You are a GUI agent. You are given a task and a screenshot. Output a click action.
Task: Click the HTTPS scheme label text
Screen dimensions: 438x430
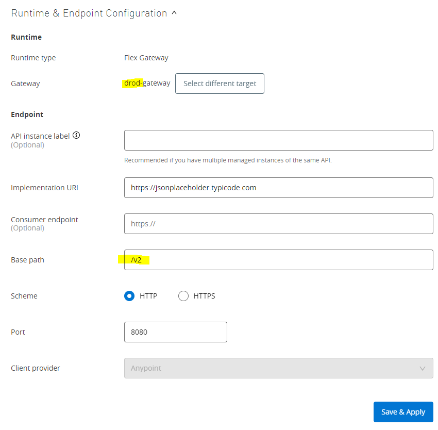tap(204, 296)
